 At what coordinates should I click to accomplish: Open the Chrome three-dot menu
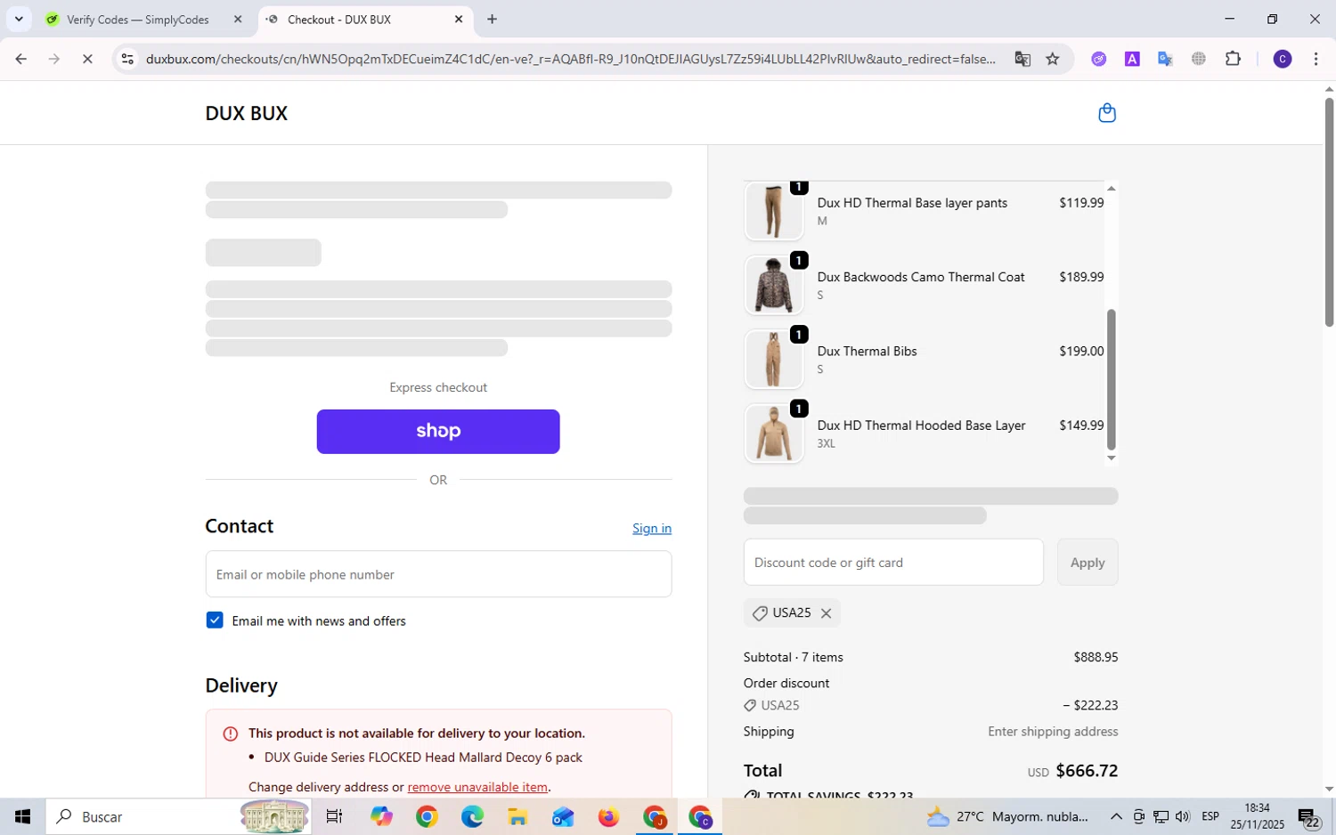(1316, 59)
